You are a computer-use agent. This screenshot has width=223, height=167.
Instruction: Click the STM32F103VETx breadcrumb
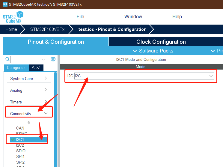[47, 29]
